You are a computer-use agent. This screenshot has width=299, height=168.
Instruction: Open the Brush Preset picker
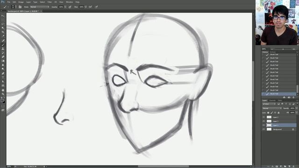click(13, 7)
